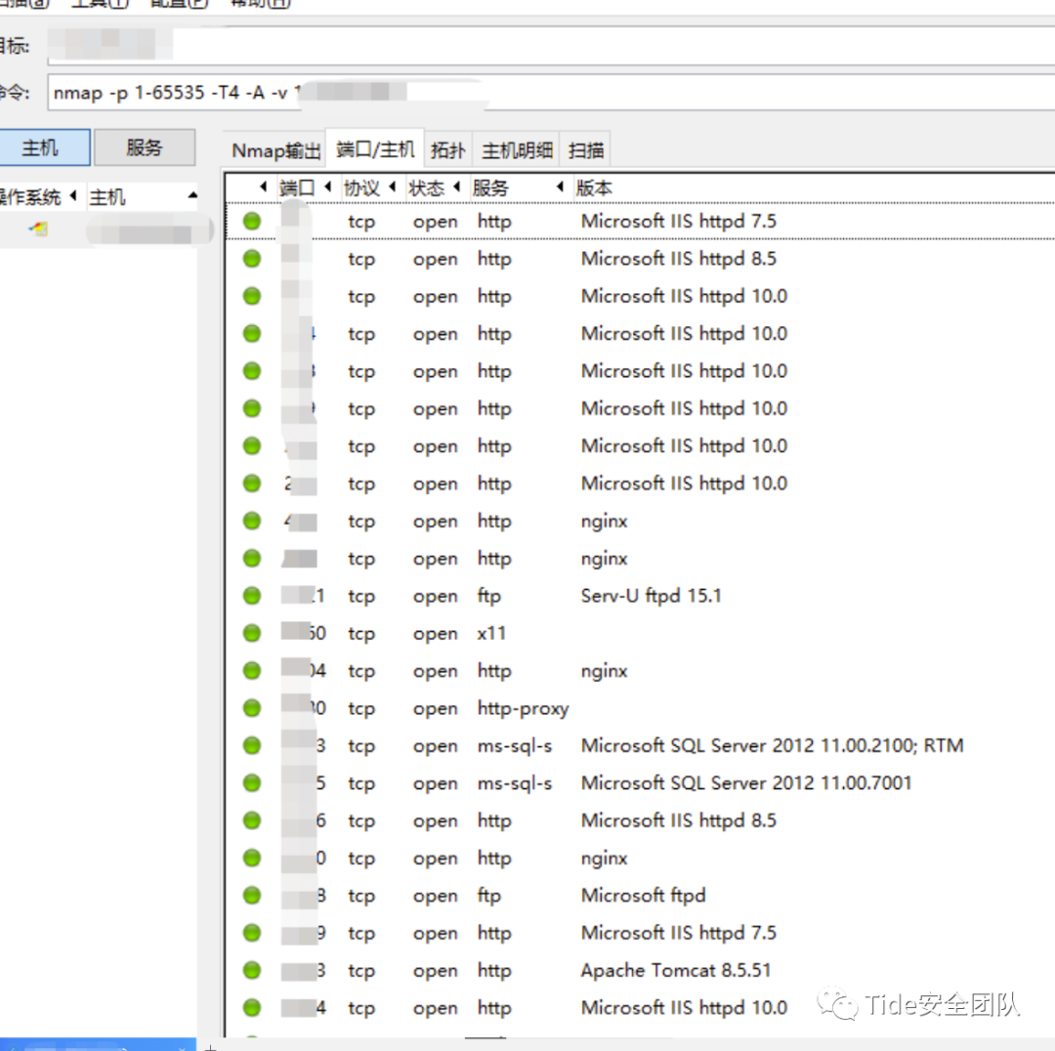Select 'Microsoft SQL Server 2012 11.00.7001' cell
Screen dimensions: 1055x1051
[x=746, y=783]
